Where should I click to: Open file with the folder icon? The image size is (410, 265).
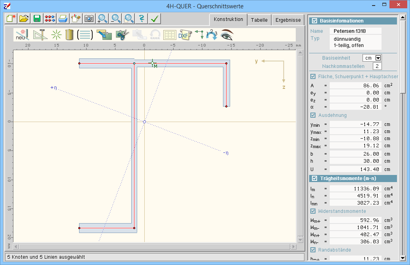tap(24, 19)
